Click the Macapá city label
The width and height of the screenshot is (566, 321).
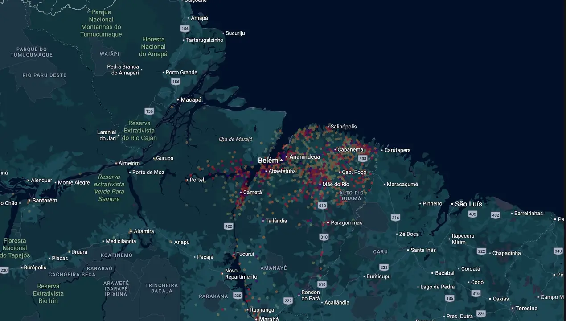pyautogui.click(x=191, y=100)
